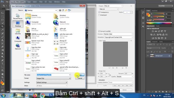This screenshot has width=174, height=98.
Task: Open Computer in the dialog sidebar
Action: click(x=18, y=39)
